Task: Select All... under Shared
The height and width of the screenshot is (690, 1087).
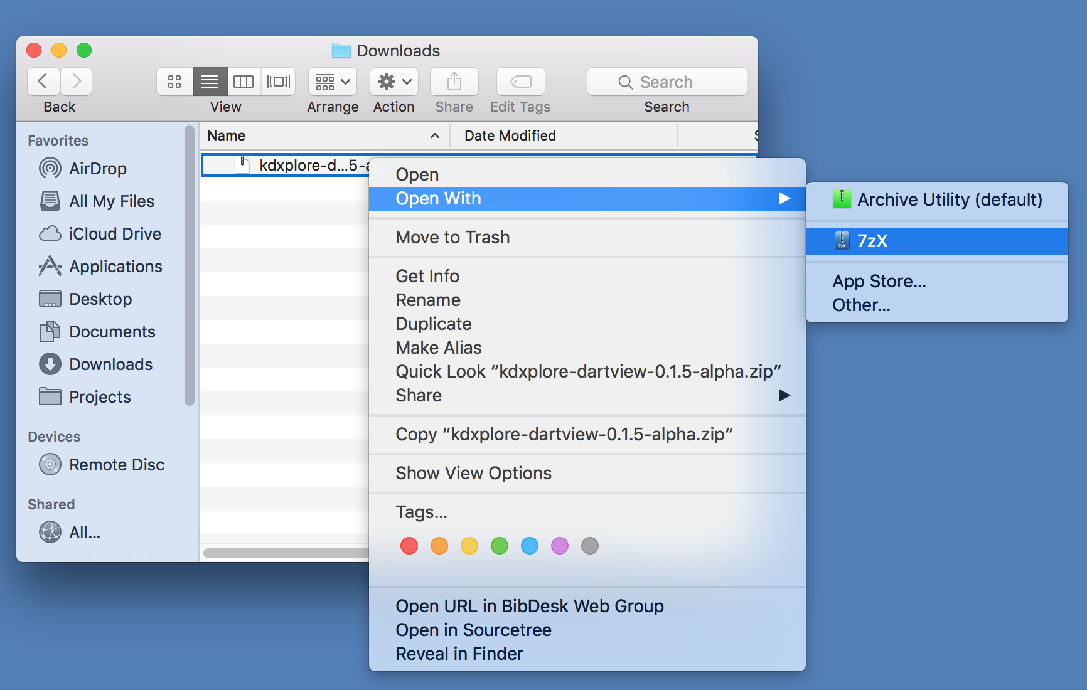Action: tap(70, 532)
